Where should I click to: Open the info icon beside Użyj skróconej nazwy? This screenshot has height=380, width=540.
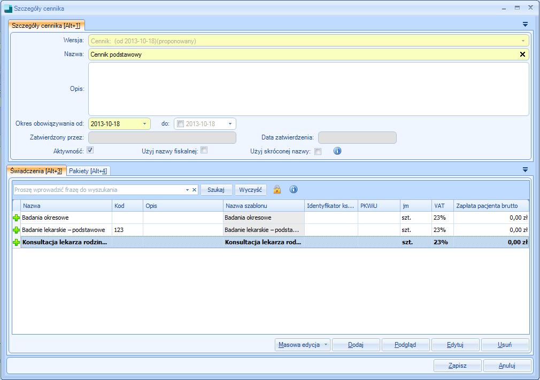[337, 151]
